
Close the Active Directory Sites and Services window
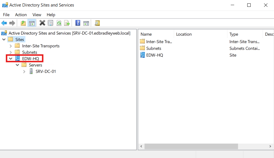point(266,5)
